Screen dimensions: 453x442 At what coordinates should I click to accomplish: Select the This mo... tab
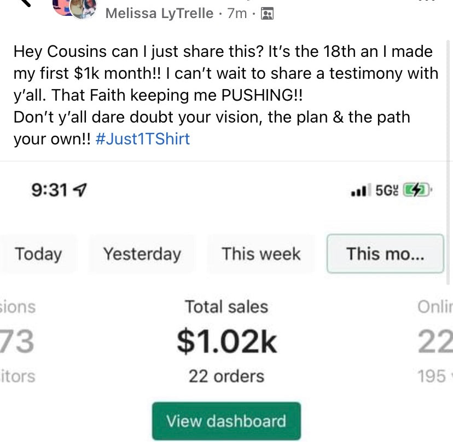point(385,254)
